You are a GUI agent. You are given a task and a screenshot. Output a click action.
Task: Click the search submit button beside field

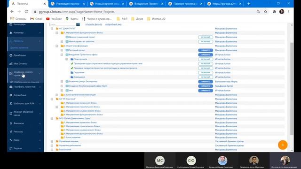(x=78, y=24)
